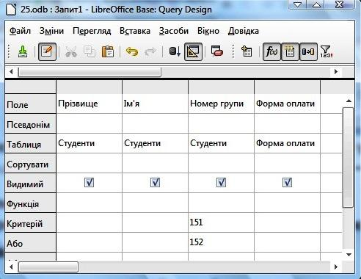Click the Redo arrow icon
This screenshot has height=279, width=361.
[150, 51]
